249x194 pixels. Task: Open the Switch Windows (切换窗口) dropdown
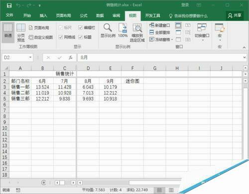click(x=202, y=32)
